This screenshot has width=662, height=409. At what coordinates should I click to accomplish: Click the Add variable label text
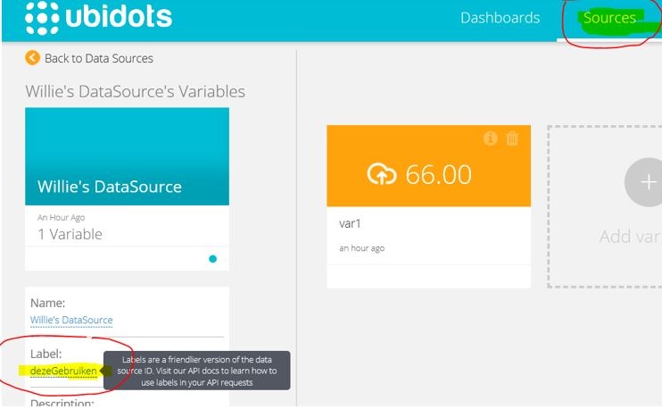coord(631,237)
